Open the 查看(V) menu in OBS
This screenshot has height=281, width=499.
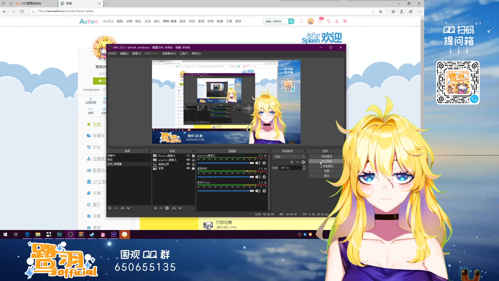click(136, 54)
